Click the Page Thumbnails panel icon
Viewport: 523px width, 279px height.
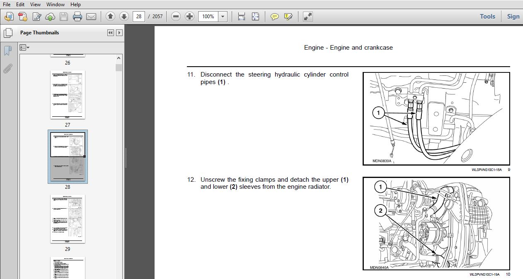[7, 33]
